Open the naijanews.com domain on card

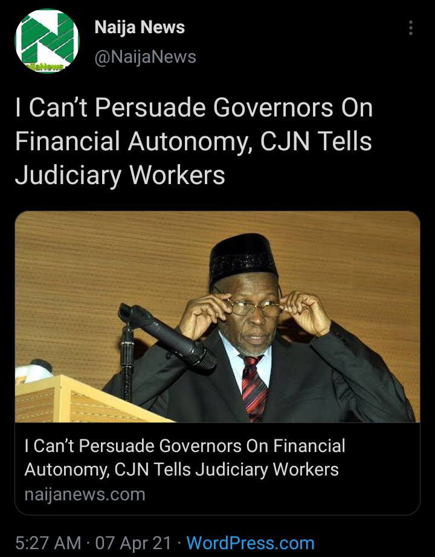click(85, 494)
